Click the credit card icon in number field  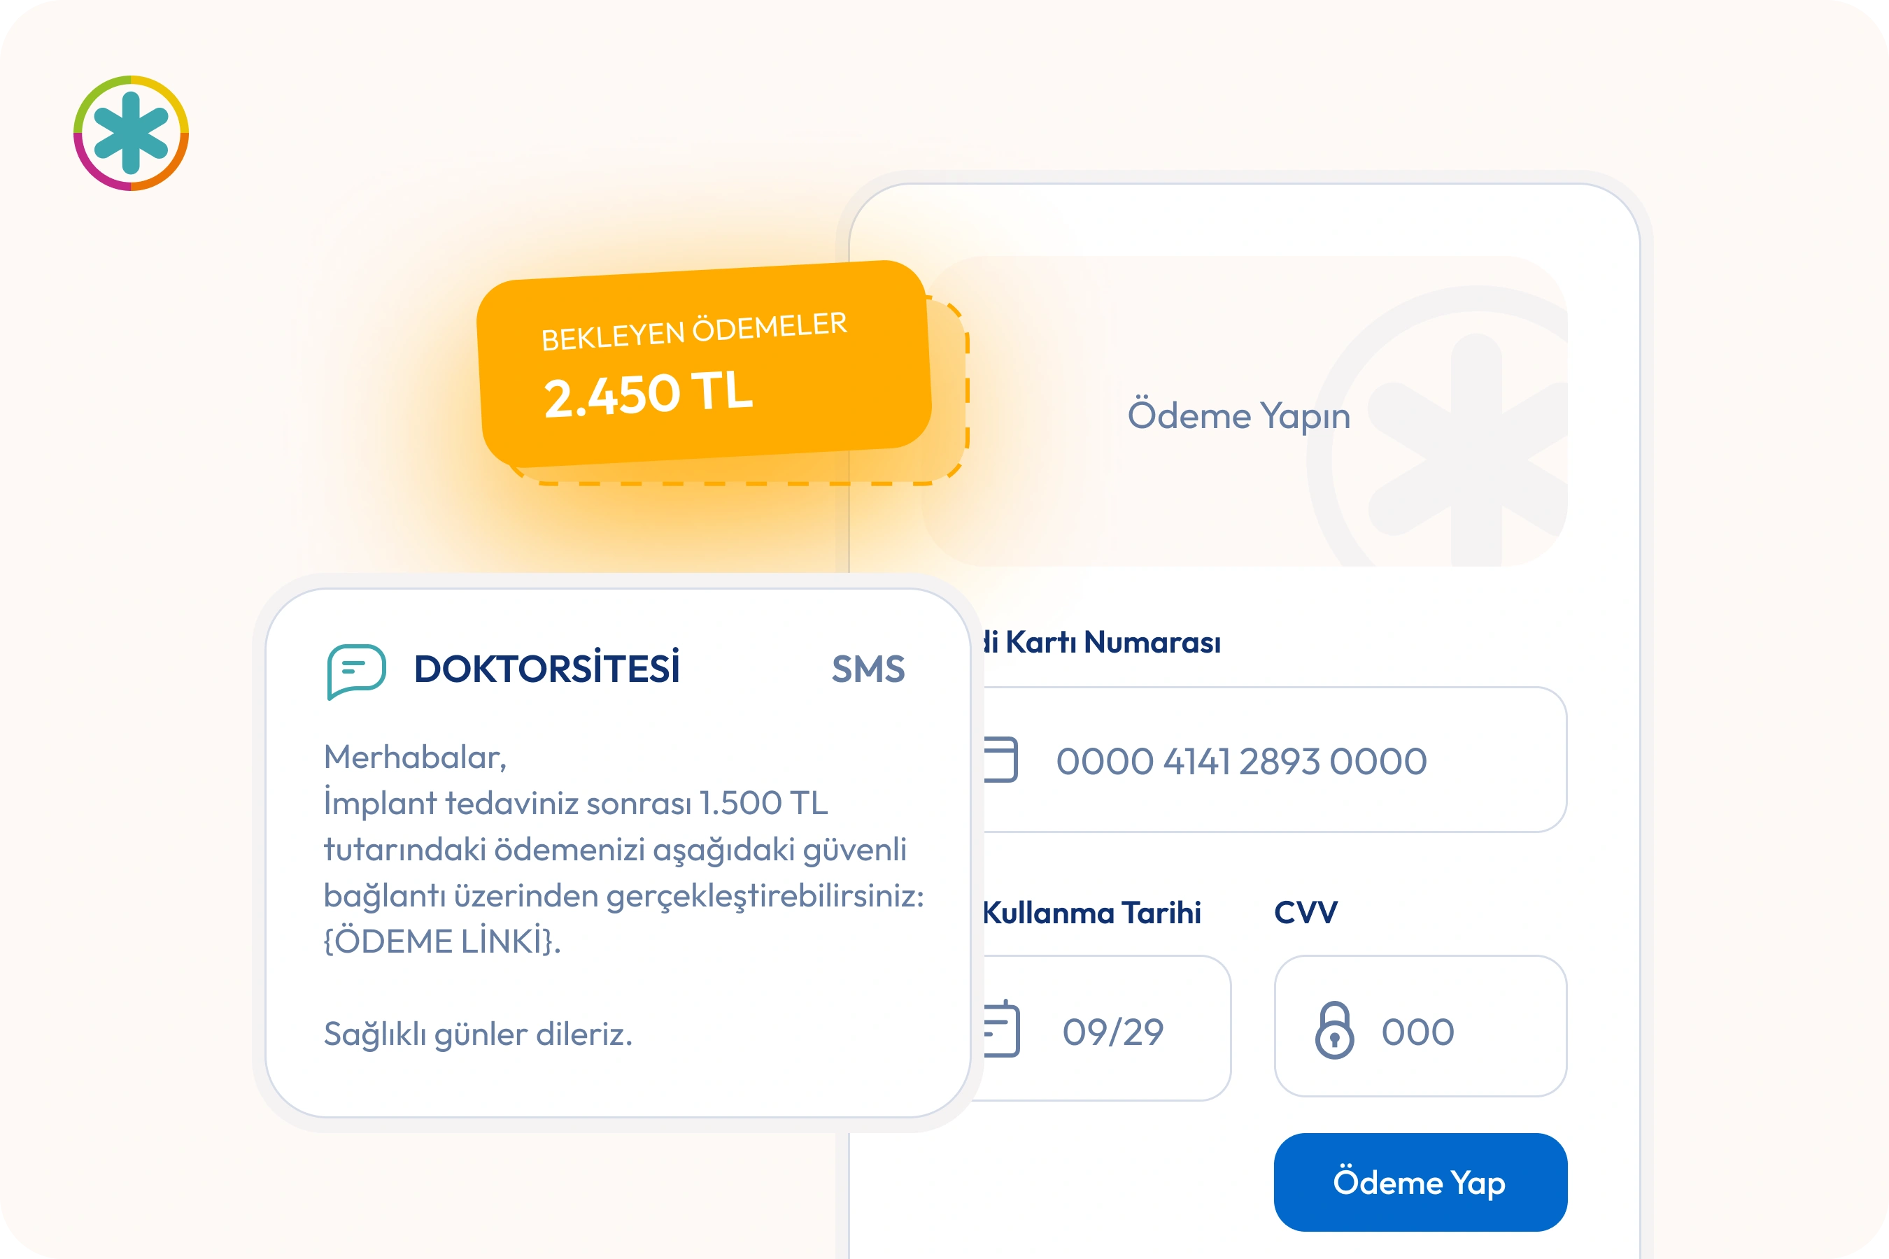coord(1000,759)
